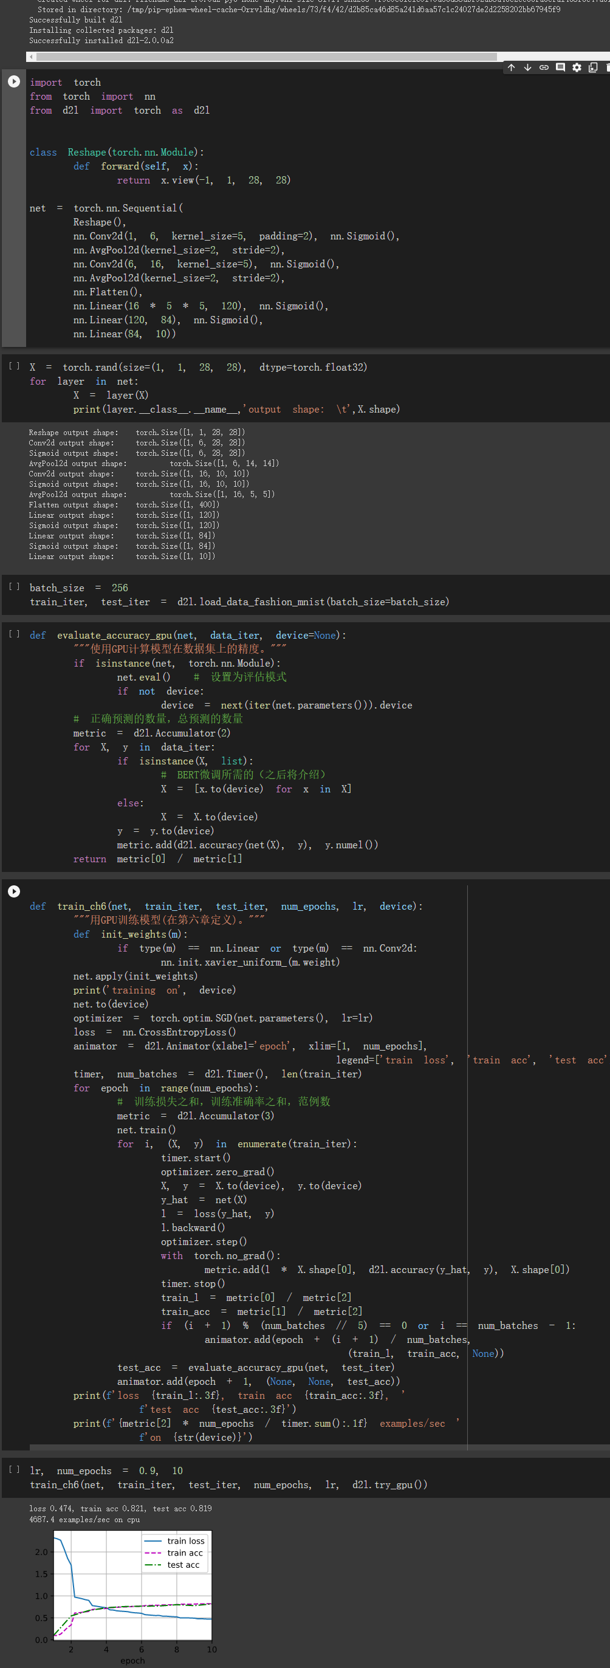Image resolution: width=610 pixels, height=1668 pixels.
Task: Click the output scrollbar left arrow
Action: point(31,57)
